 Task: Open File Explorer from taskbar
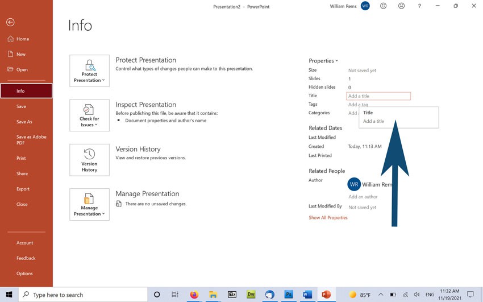coord(213,295)
